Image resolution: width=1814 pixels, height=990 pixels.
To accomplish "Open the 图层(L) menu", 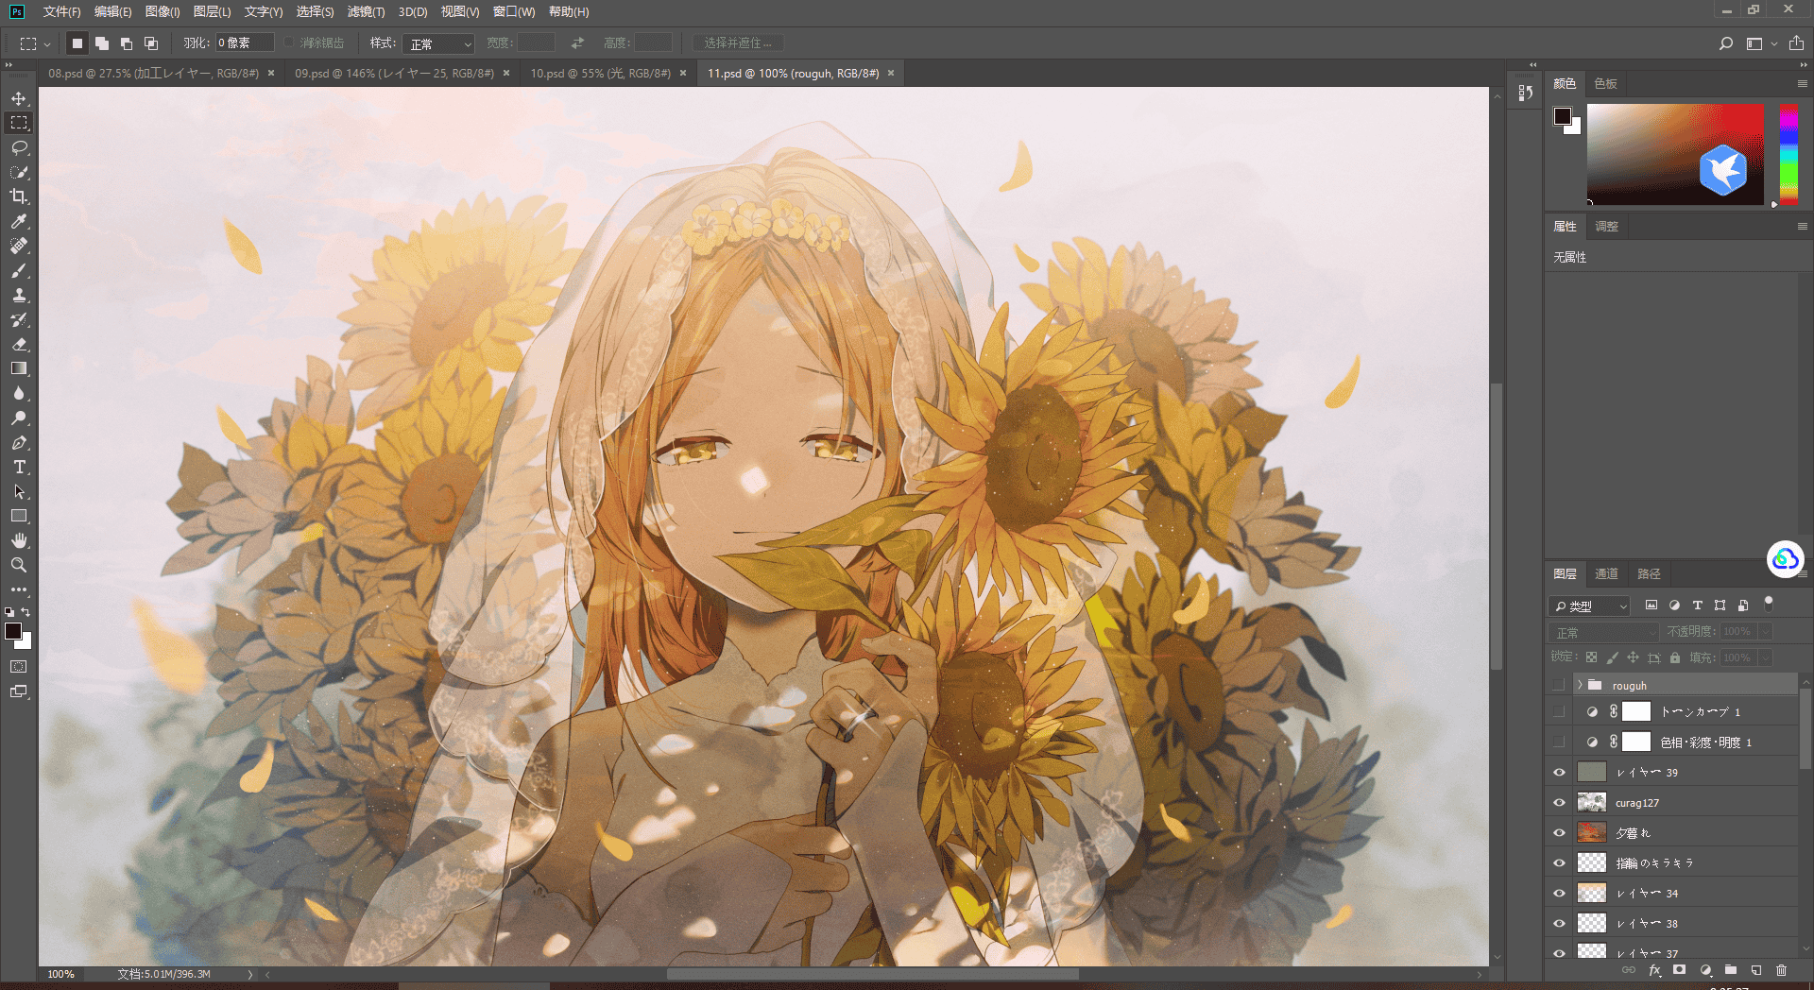I will pyautogui.click(x=212, y=11).
